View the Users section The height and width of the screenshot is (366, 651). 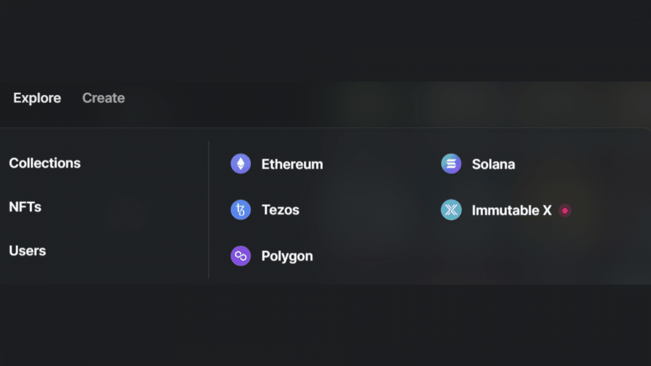click(27, 251)
